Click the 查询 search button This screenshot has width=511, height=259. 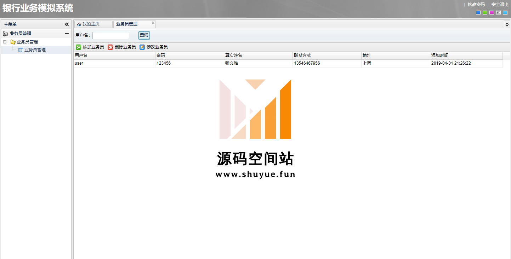144,35
